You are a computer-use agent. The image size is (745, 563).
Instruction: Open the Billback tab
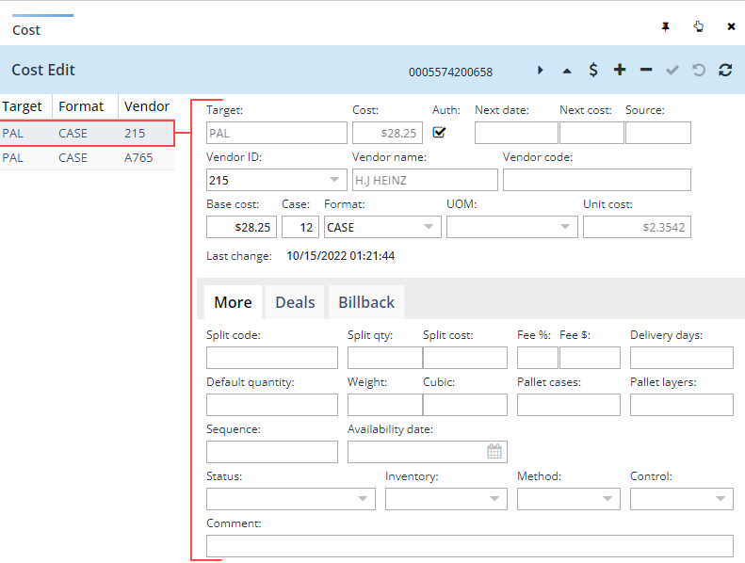coord(366,302)
